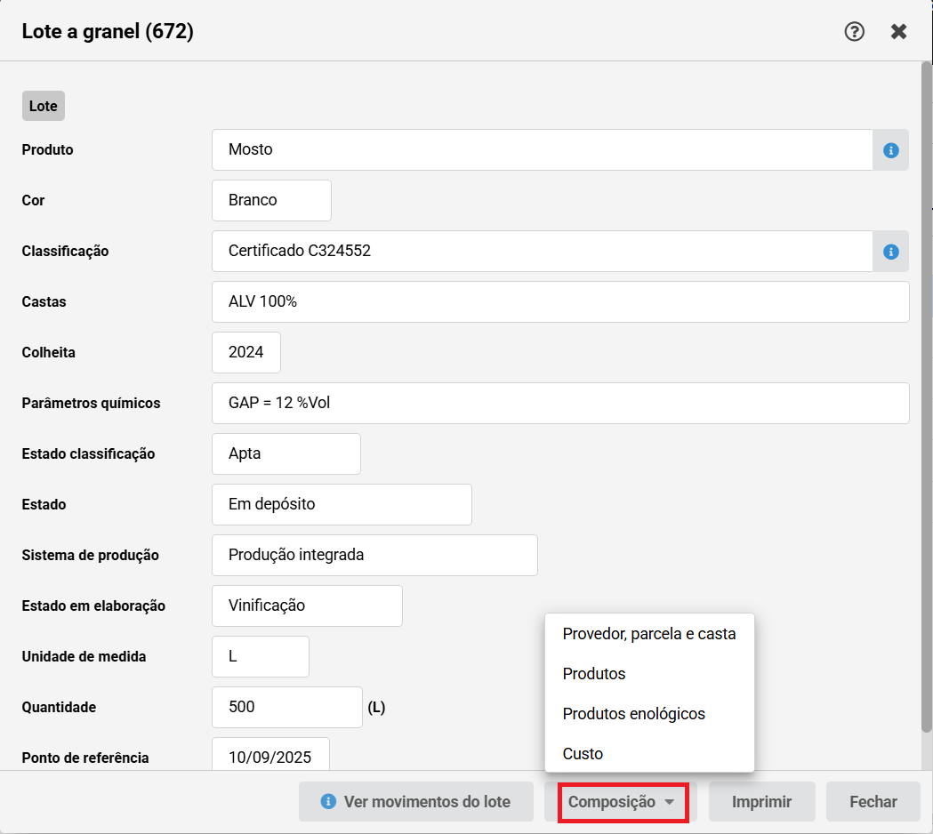Click the Unidade de medida field L

click(x=261, y=656)
